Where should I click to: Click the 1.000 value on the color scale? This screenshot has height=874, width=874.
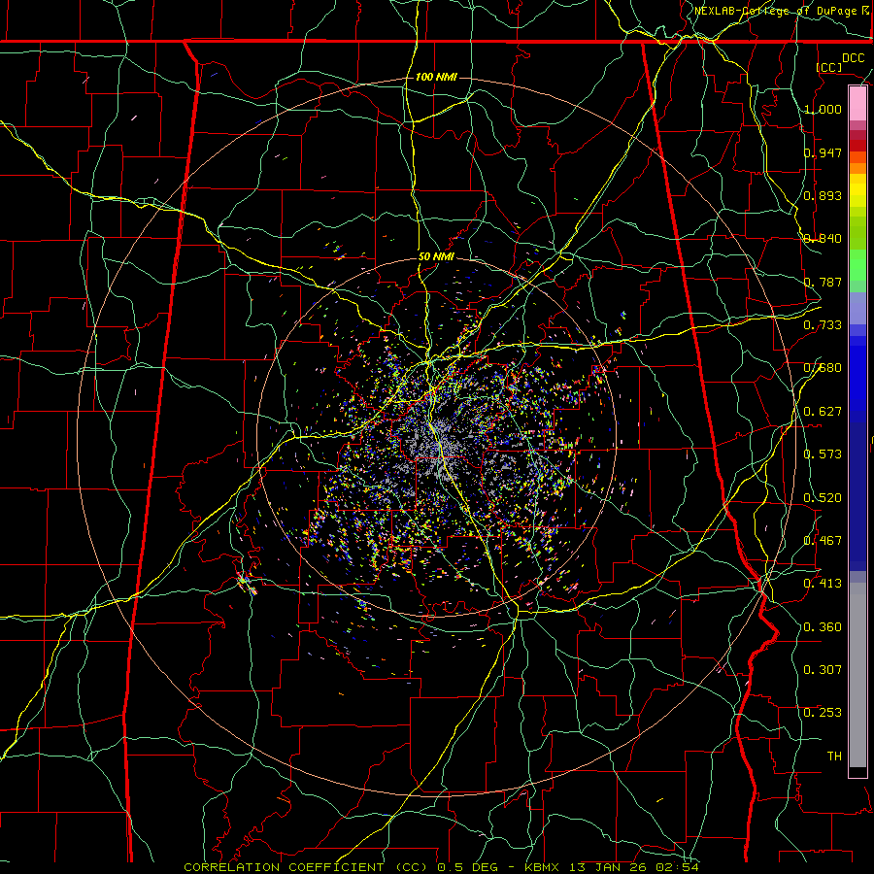click(823, 109)
